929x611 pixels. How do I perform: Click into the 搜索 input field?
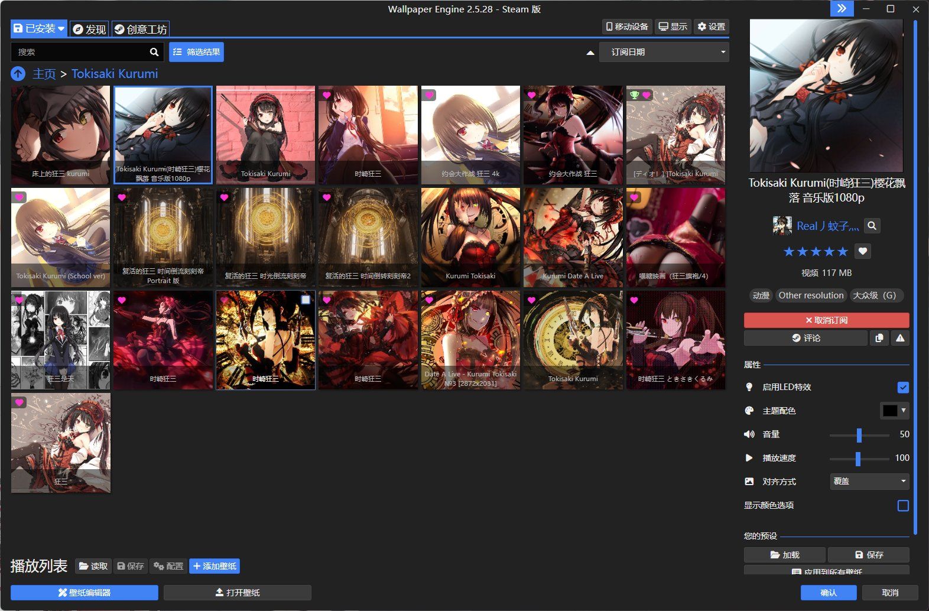[x=80, y=52]
